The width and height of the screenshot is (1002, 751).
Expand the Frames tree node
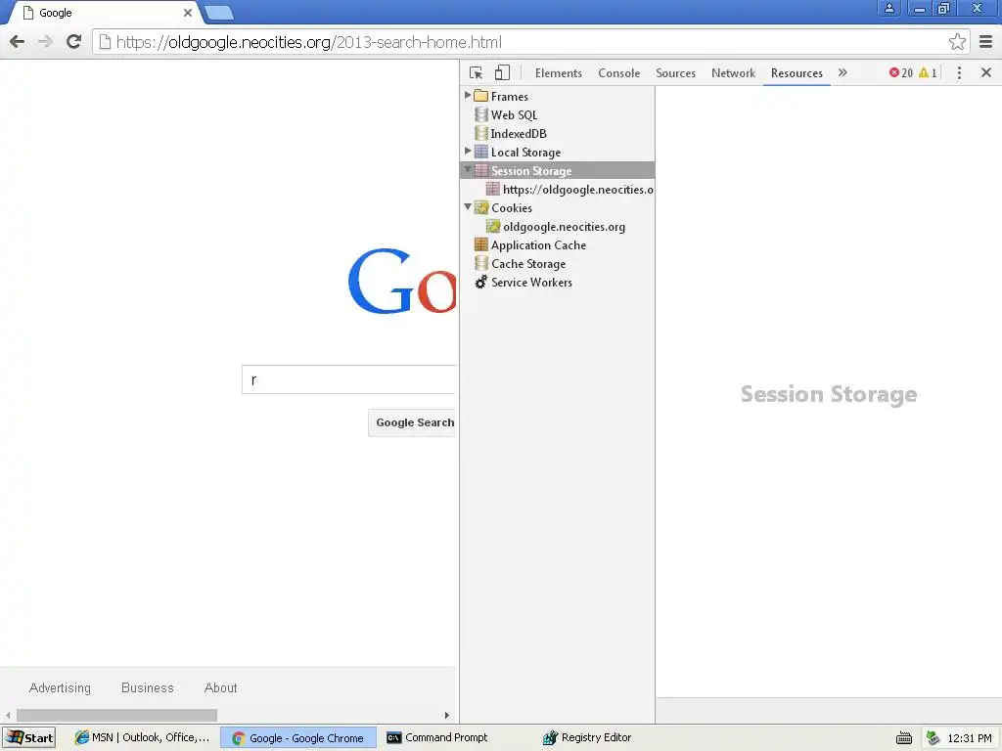(467, 95)
